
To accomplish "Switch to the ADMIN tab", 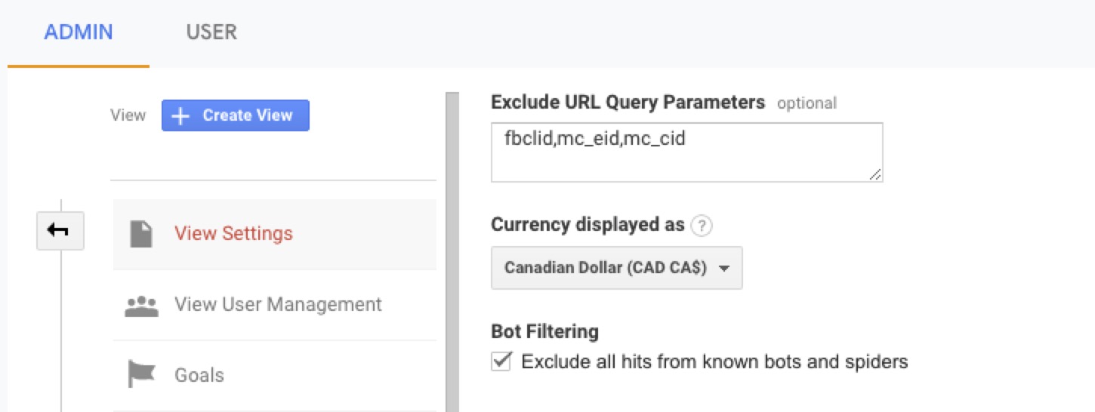I will [79, 32].
